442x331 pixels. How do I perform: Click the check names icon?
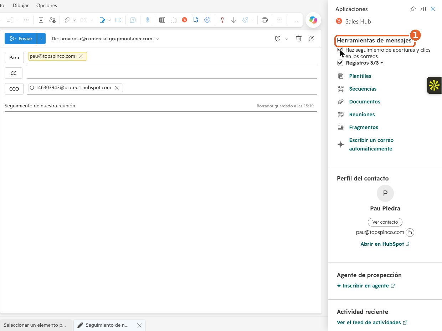tap(52, 20)
